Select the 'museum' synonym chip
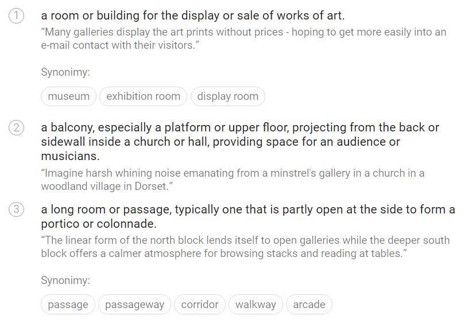 pyautogui.click(x=69, y=96)
